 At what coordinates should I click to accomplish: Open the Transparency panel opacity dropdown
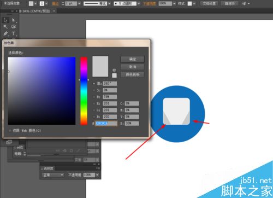[x=97, y=175]
